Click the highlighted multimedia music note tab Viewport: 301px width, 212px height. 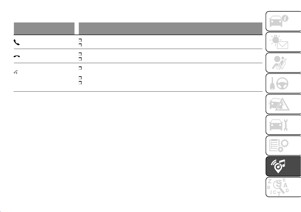coord(283,166)
